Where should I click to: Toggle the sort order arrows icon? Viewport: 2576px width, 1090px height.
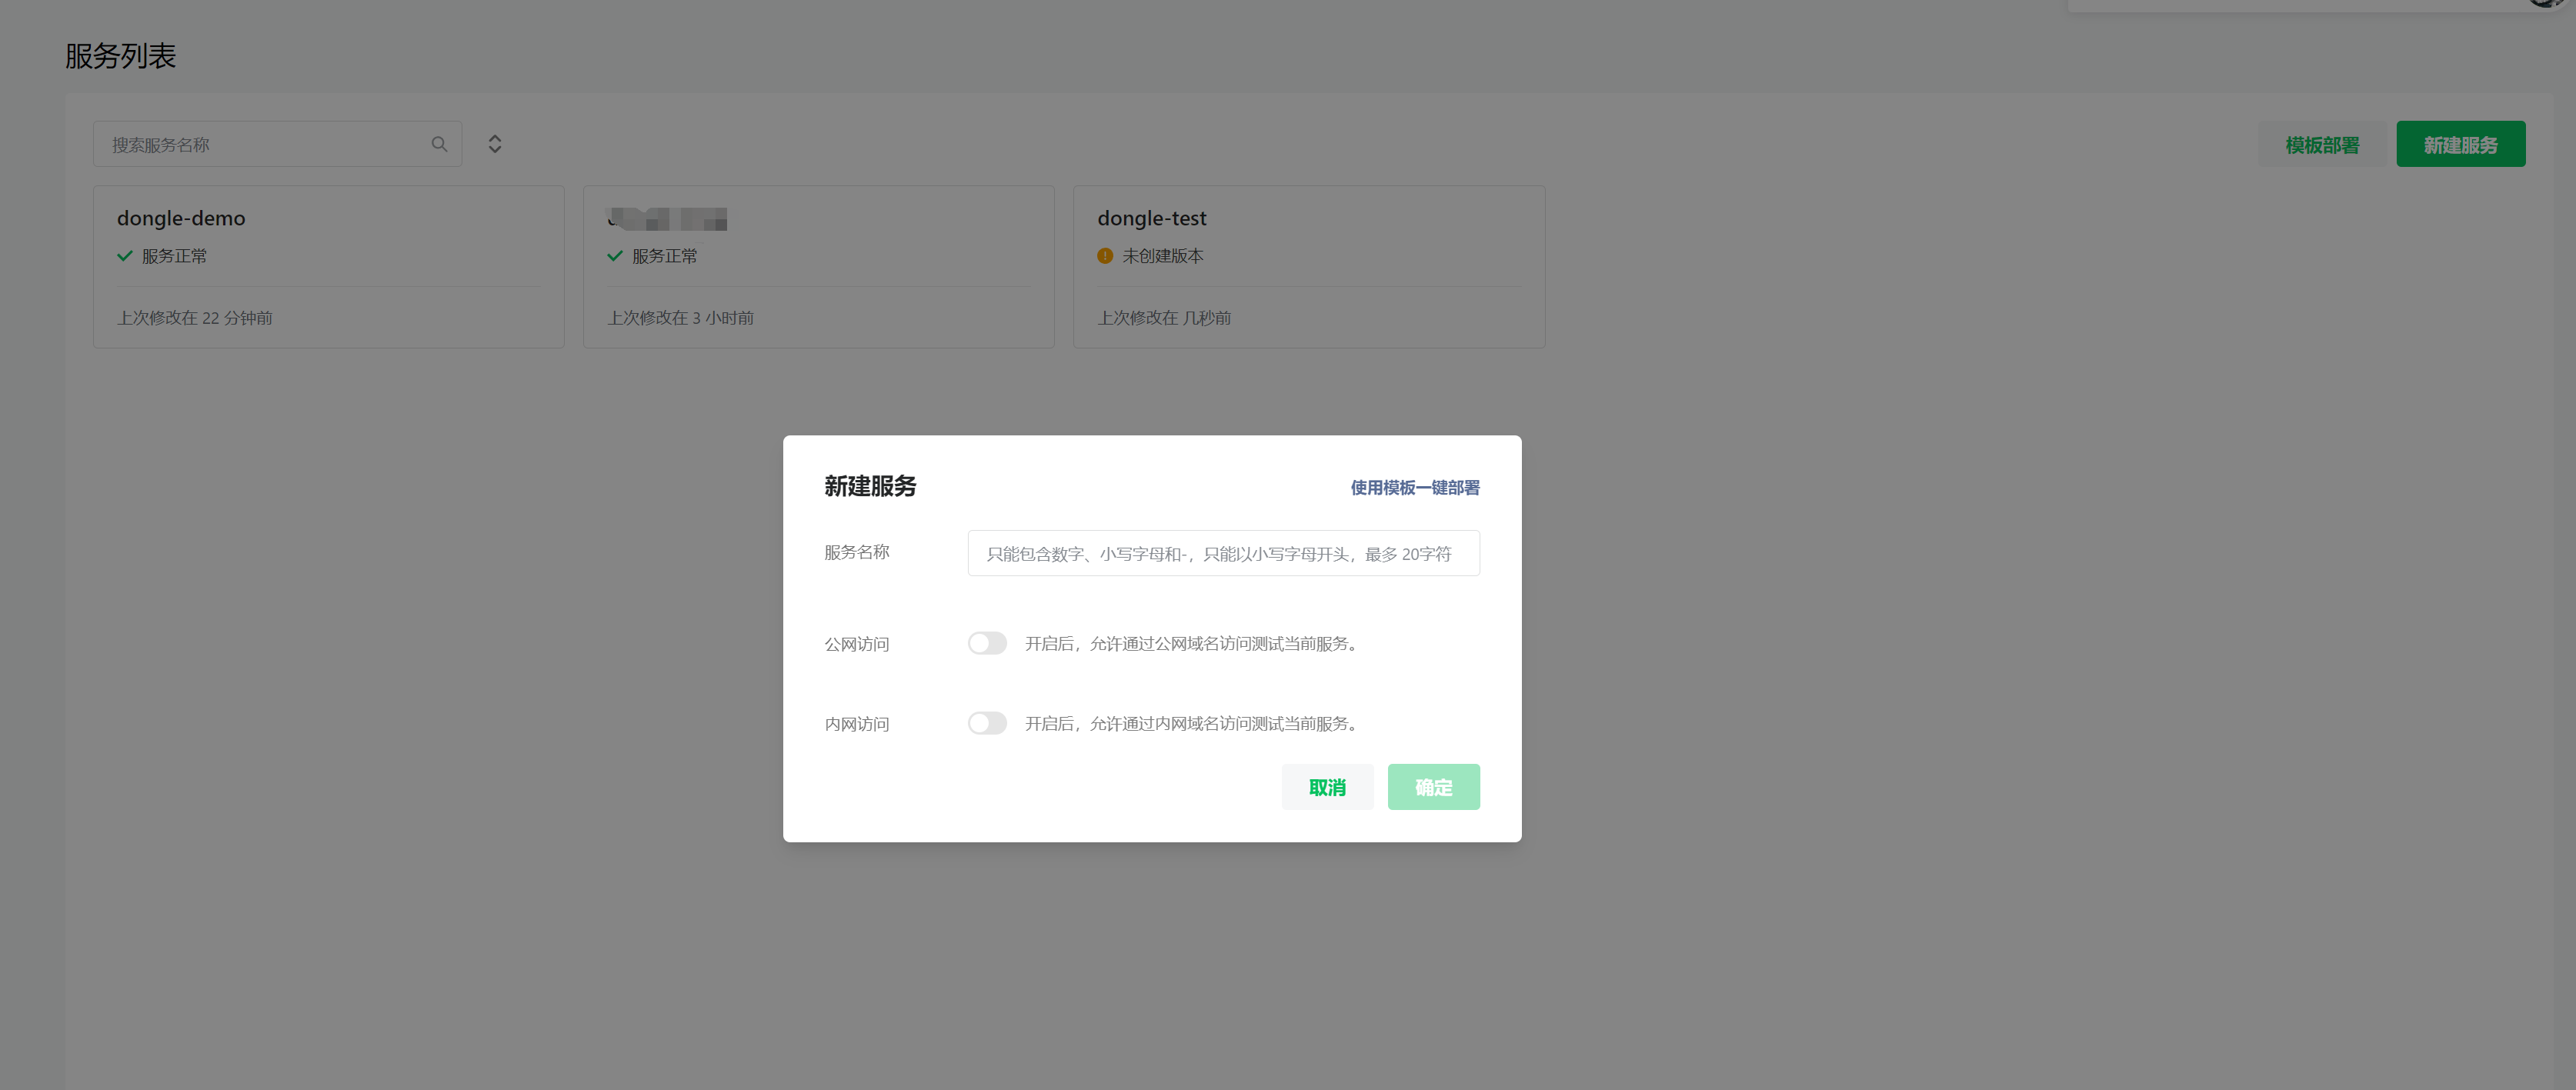[x=495, y=144]
